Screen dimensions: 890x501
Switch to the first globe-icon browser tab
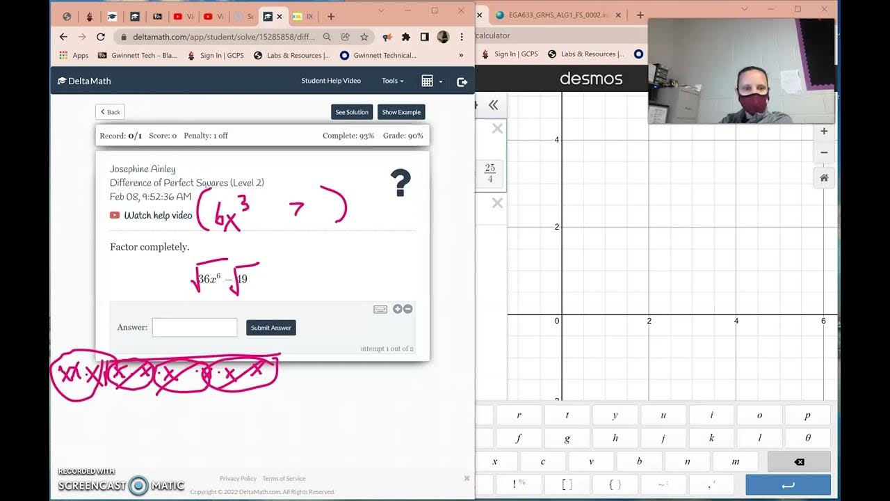click(67, 17)
